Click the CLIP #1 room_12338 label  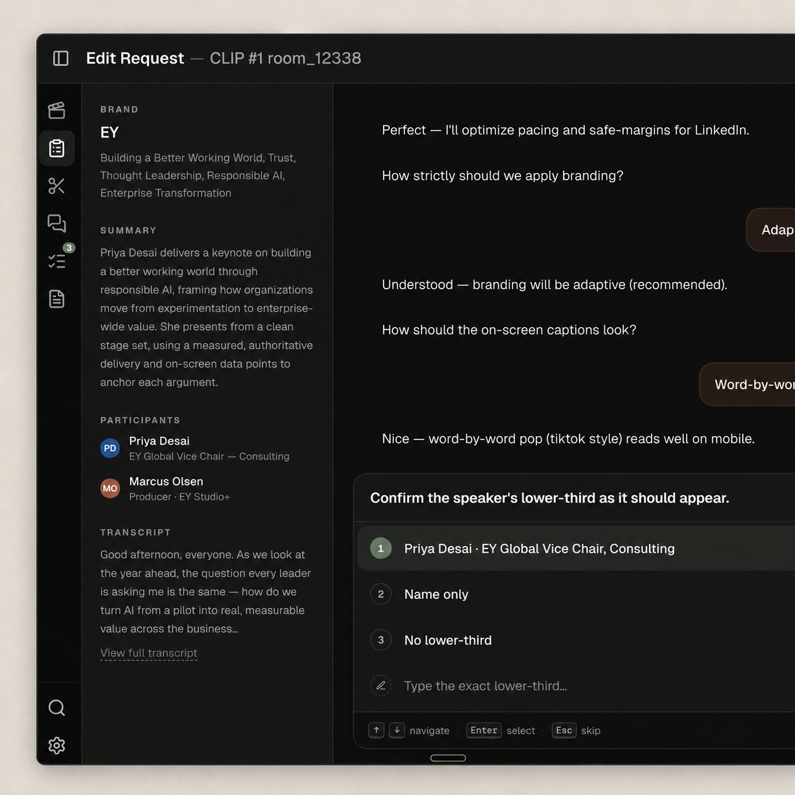(285, 58)
